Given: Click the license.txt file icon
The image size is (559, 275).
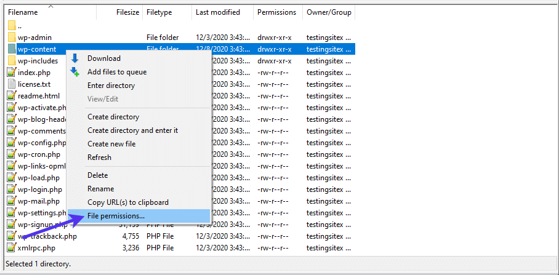Looking at the screenshot, I should tap(12, 84).
